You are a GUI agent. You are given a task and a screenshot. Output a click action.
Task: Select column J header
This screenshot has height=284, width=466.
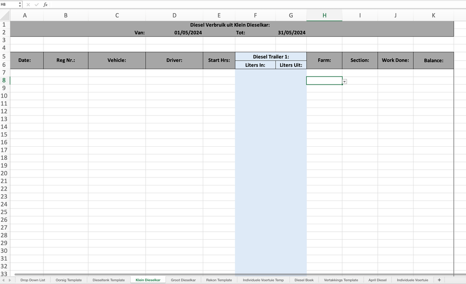[x=395, y=15]
